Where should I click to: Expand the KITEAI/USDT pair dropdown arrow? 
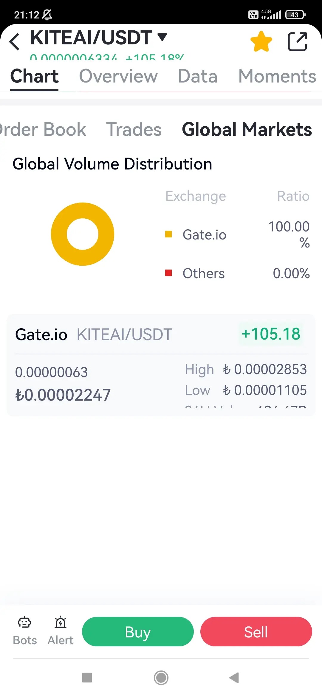click(162, 37)
